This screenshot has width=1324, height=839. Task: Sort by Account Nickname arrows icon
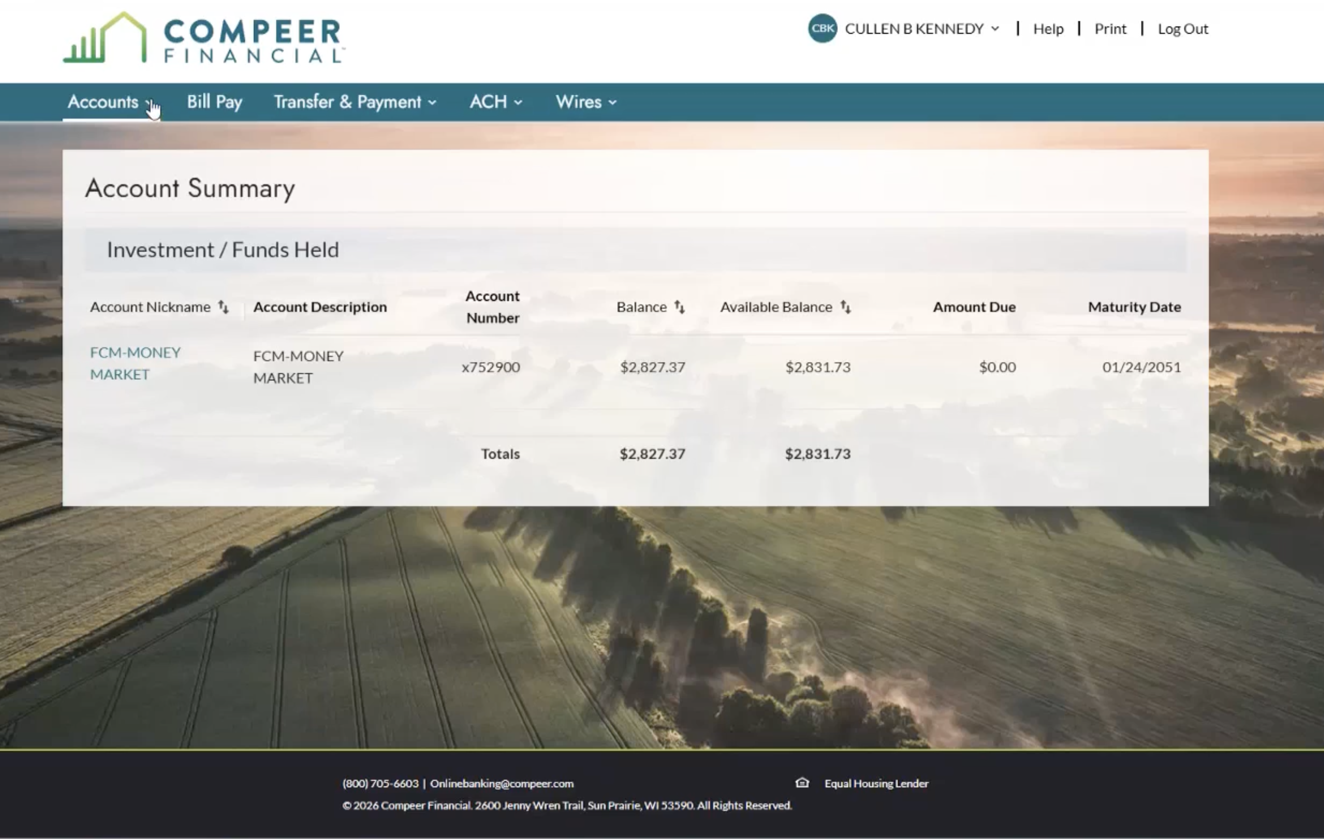(223, 307)
